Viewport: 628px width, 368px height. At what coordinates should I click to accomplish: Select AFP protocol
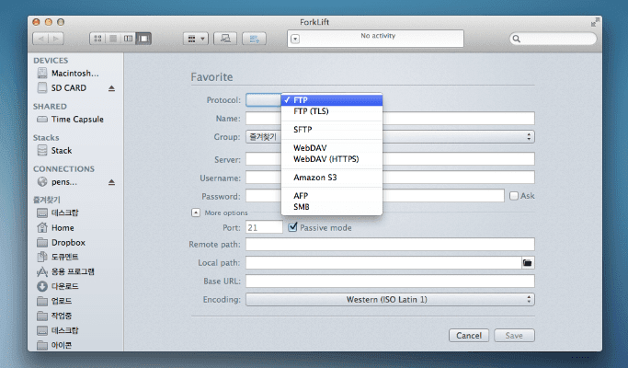332,196
